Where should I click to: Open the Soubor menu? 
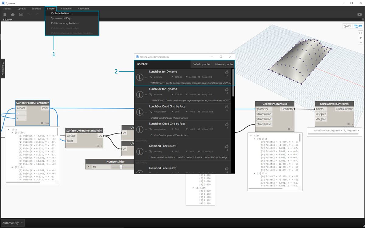pyautogui.click(x=7, y=9)
